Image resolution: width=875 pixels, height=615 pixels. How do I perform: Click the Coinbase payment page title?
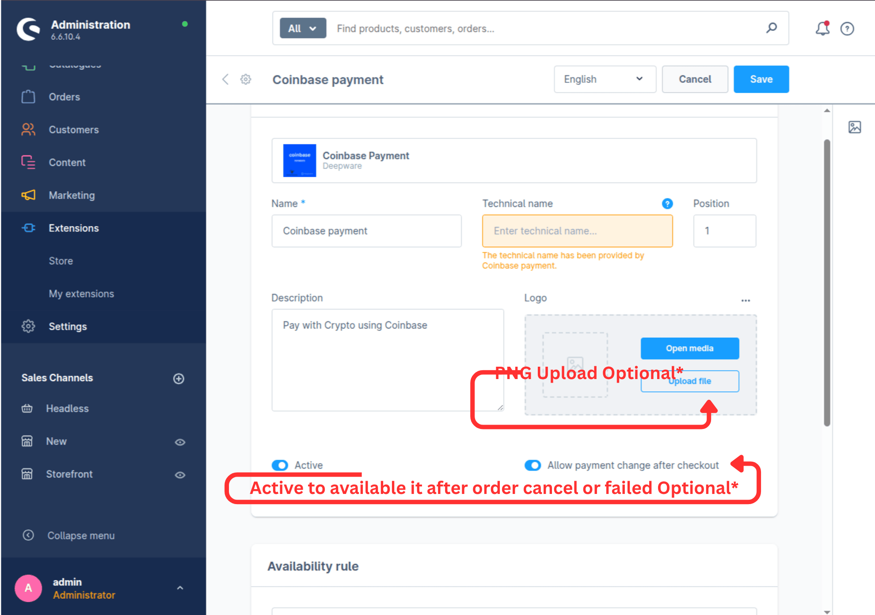(328, 80)
